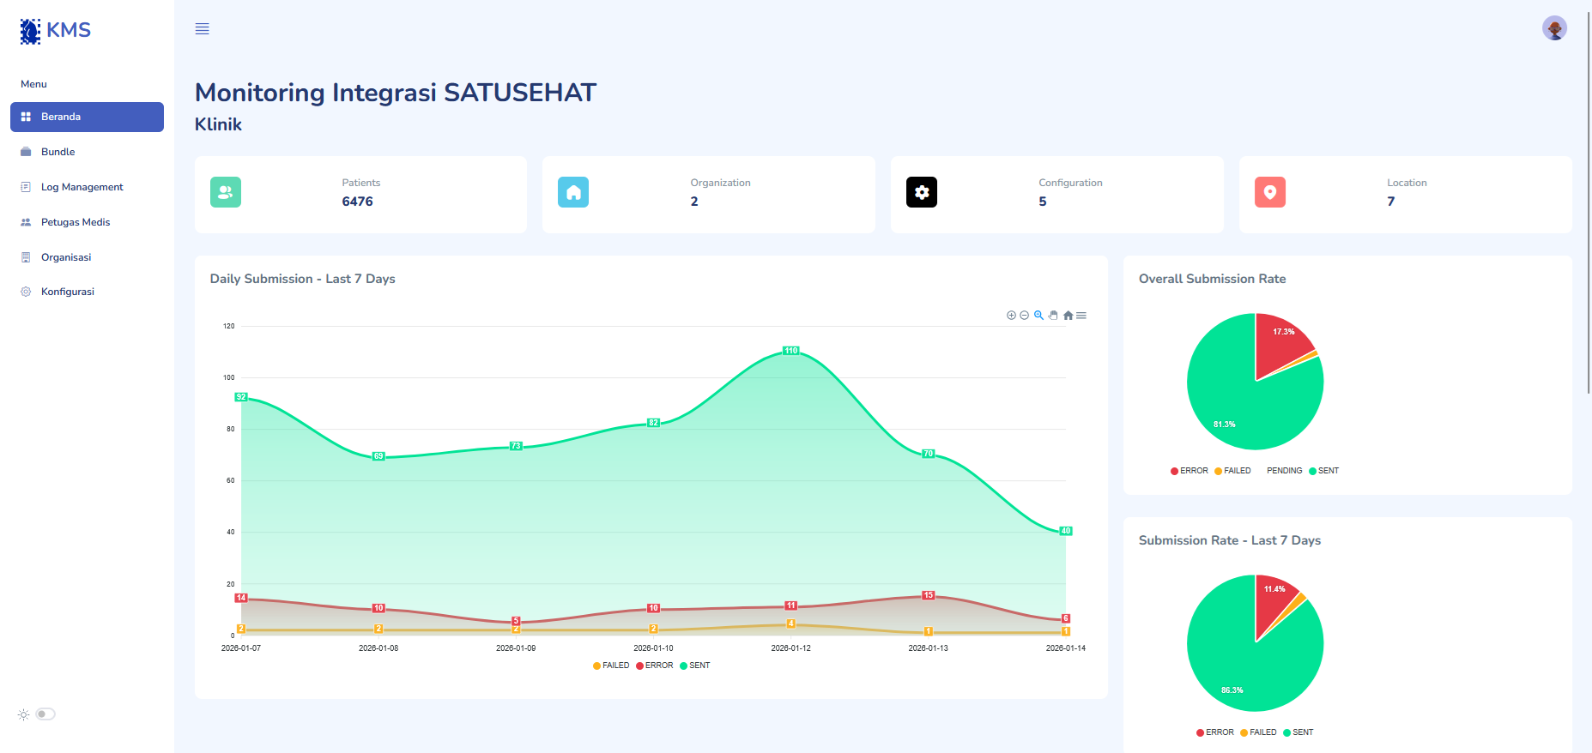Viewport: 1592px width, 753px height.
Task: Click the KMS logo
Action: point(55,31)
